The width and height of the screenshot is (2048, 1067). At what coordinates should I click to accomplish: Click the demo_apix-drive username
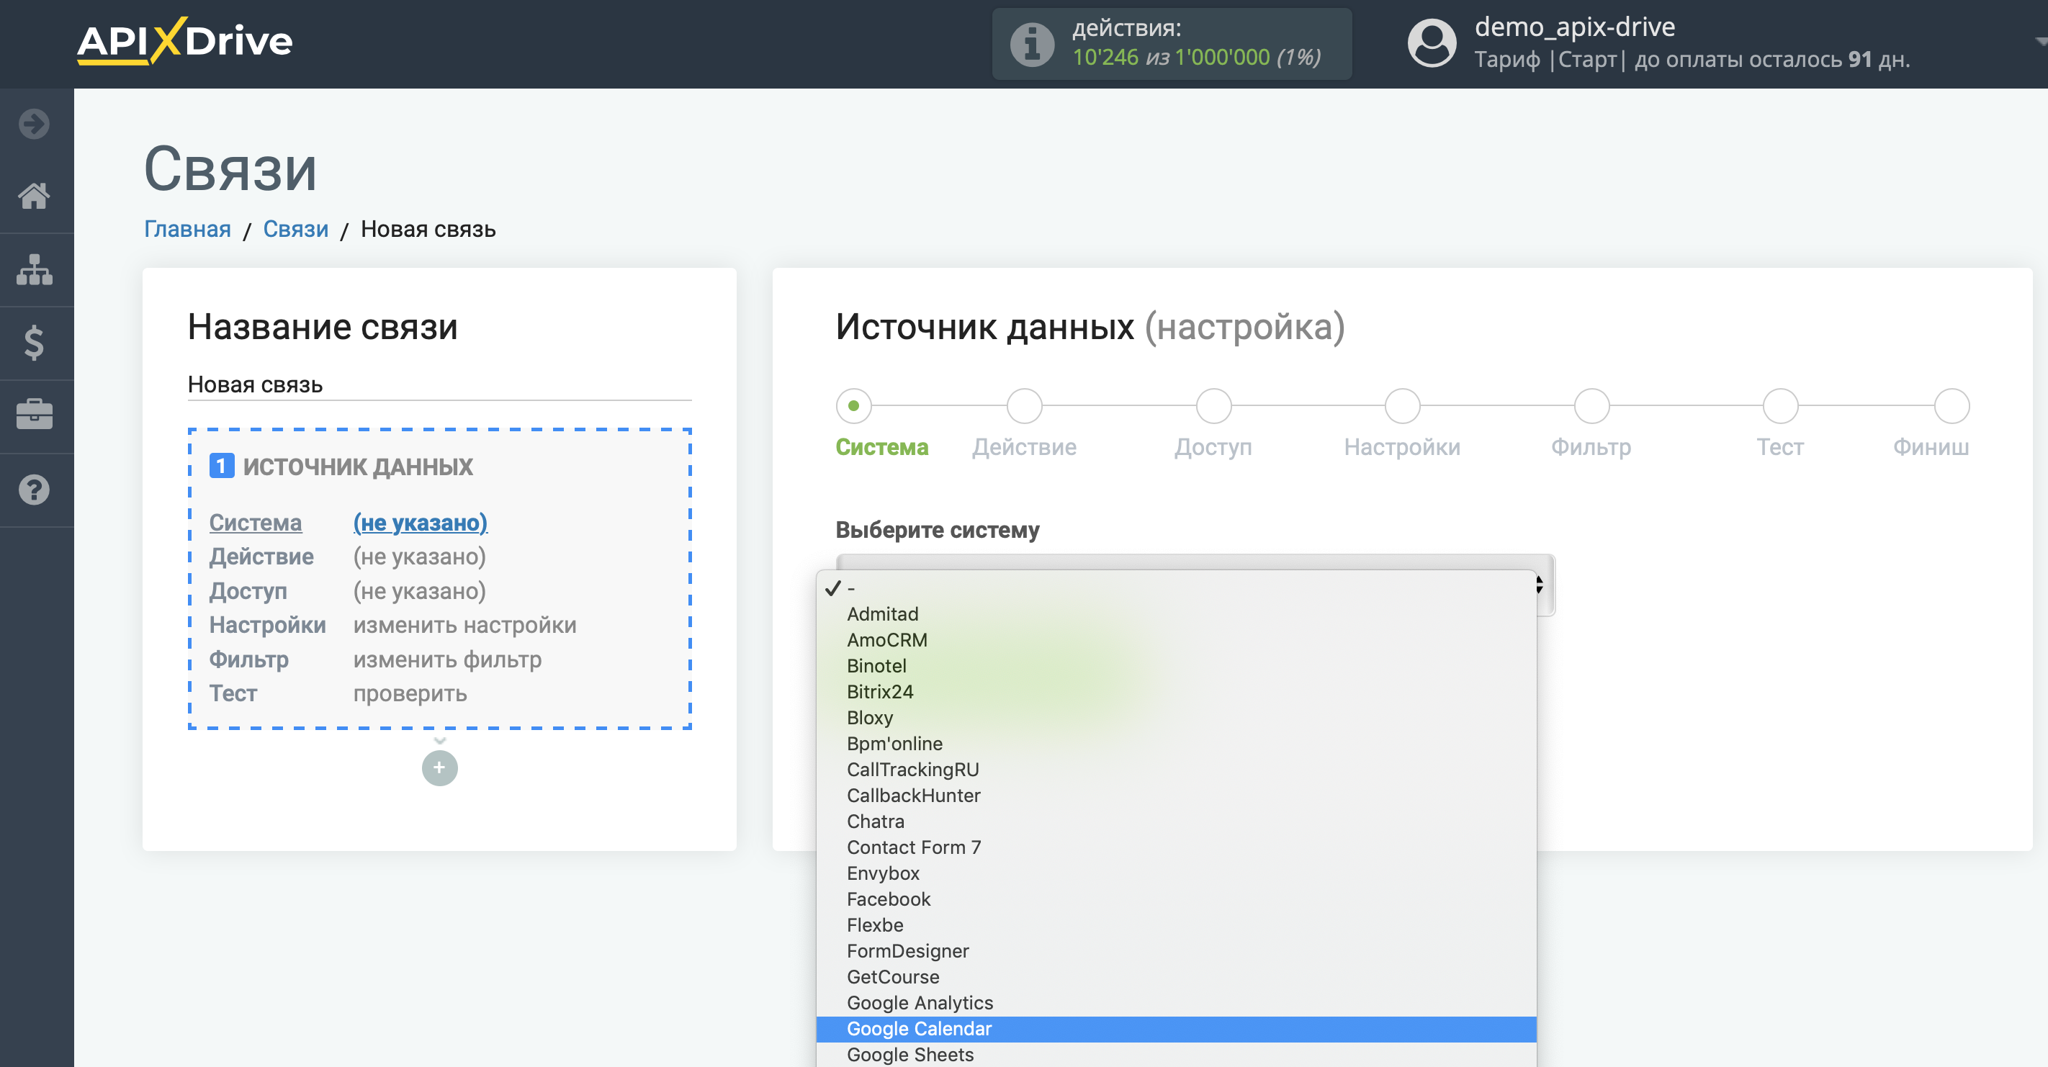click(1575, 27)
